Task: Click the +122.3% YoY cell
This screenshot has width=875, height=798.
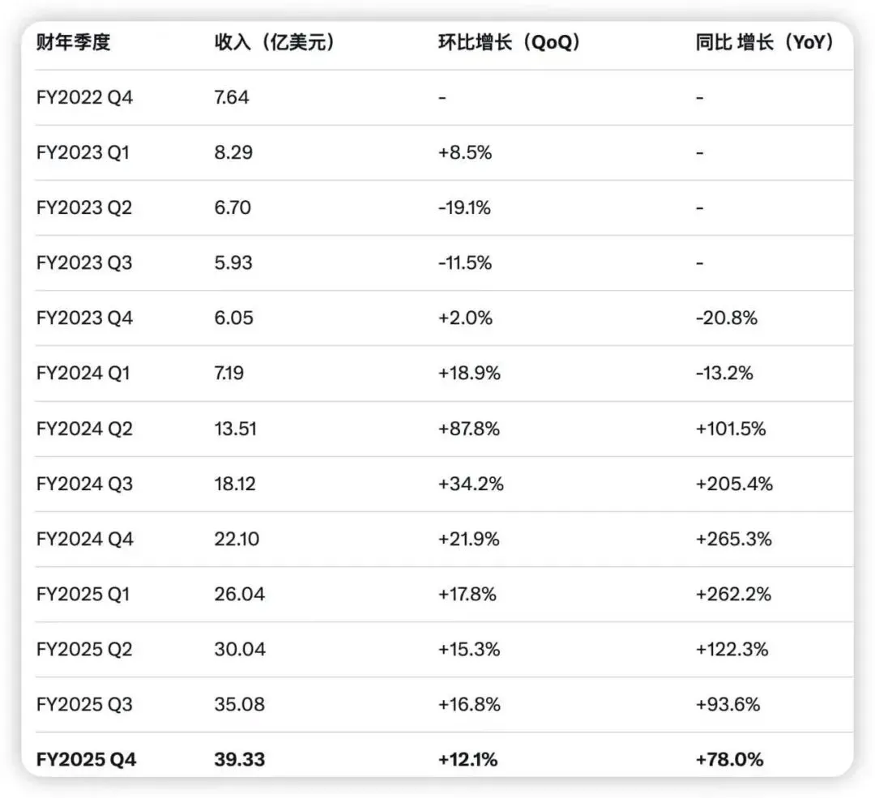Action: click(x=732, y=650)
